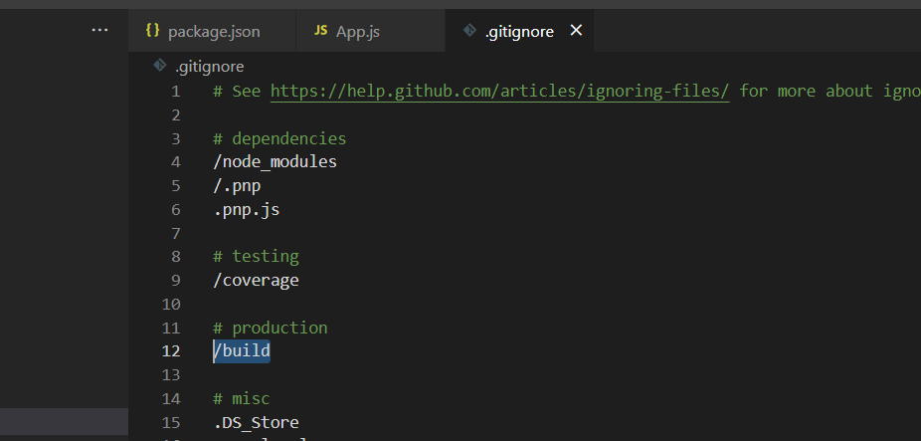Screen dimensions: 921x441
Task: Click line number 11 in the gutter
Action: pyautogui.click(x=171, y=328)
